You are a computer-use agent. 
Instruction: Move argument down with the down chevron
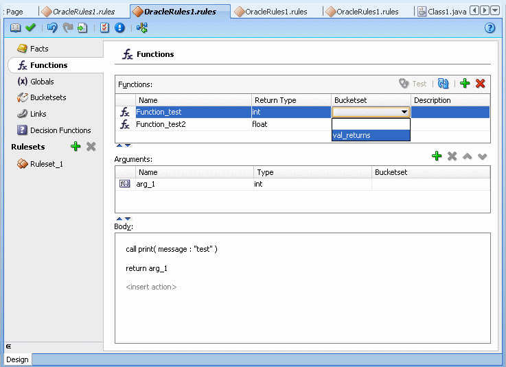coord(483,156)
